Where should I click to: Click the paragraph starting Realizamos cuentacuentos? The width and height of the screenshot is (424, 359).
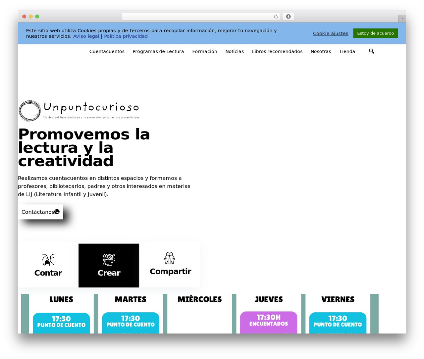click(104, 186)
